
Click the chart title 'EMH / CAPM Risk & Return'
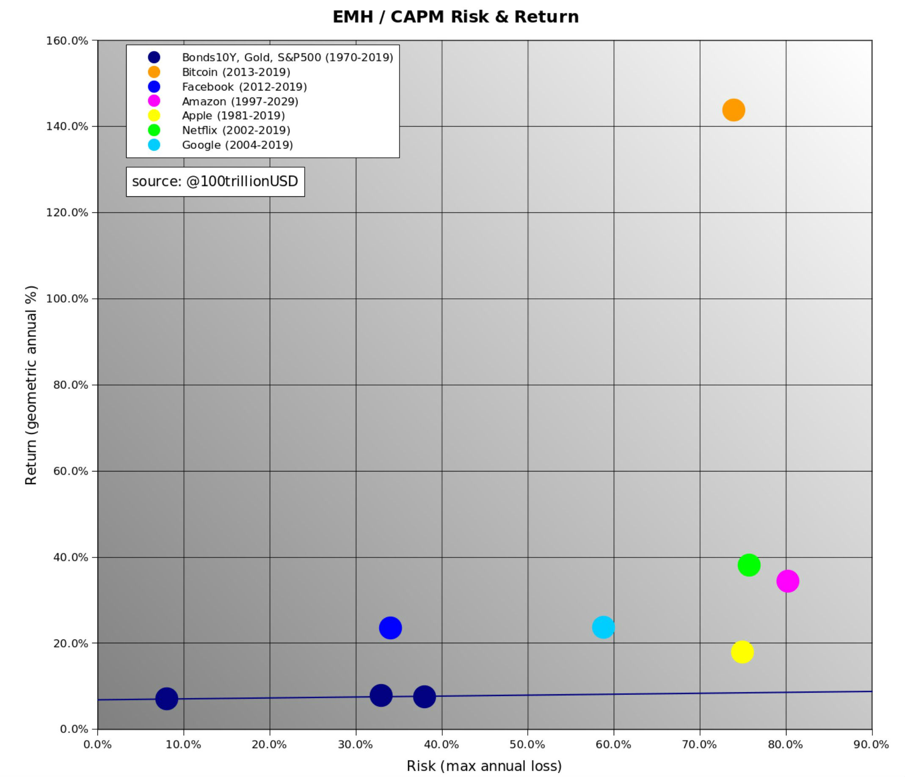455,17
